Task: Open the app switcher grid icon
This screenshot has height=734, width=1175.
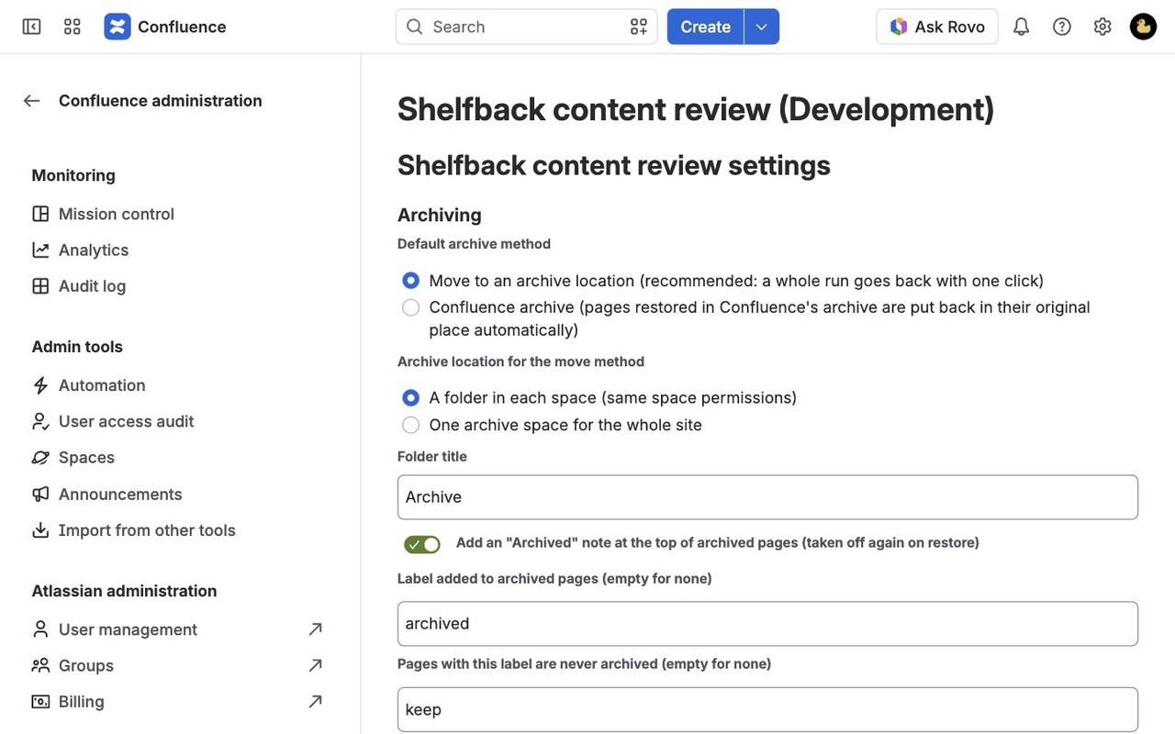Action: 73,27
